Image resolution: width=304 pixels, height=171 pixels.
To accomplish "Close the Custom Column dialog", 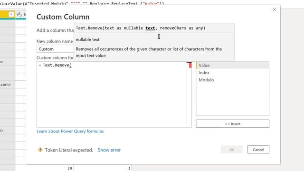I will point(274,9).
